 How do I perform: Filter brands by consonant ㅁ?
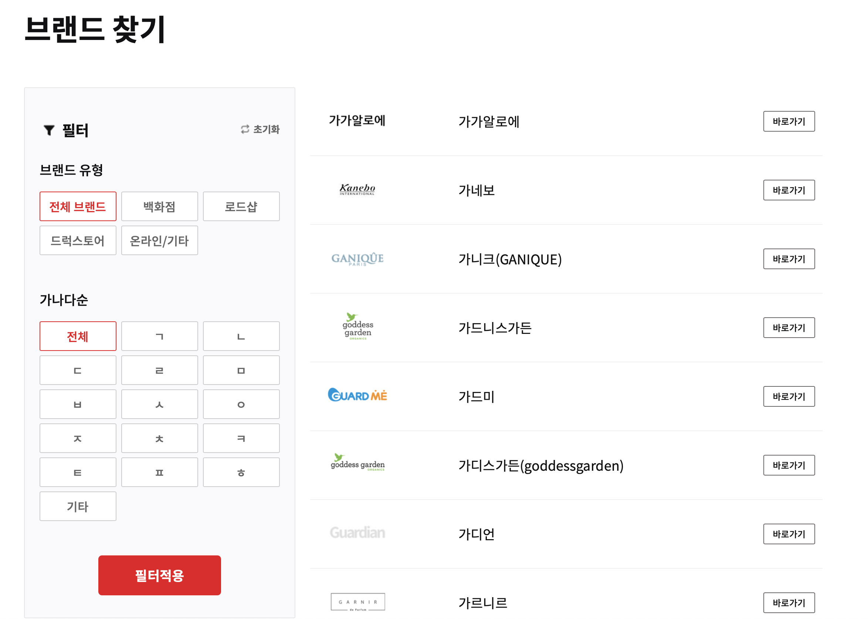[241, 370]
